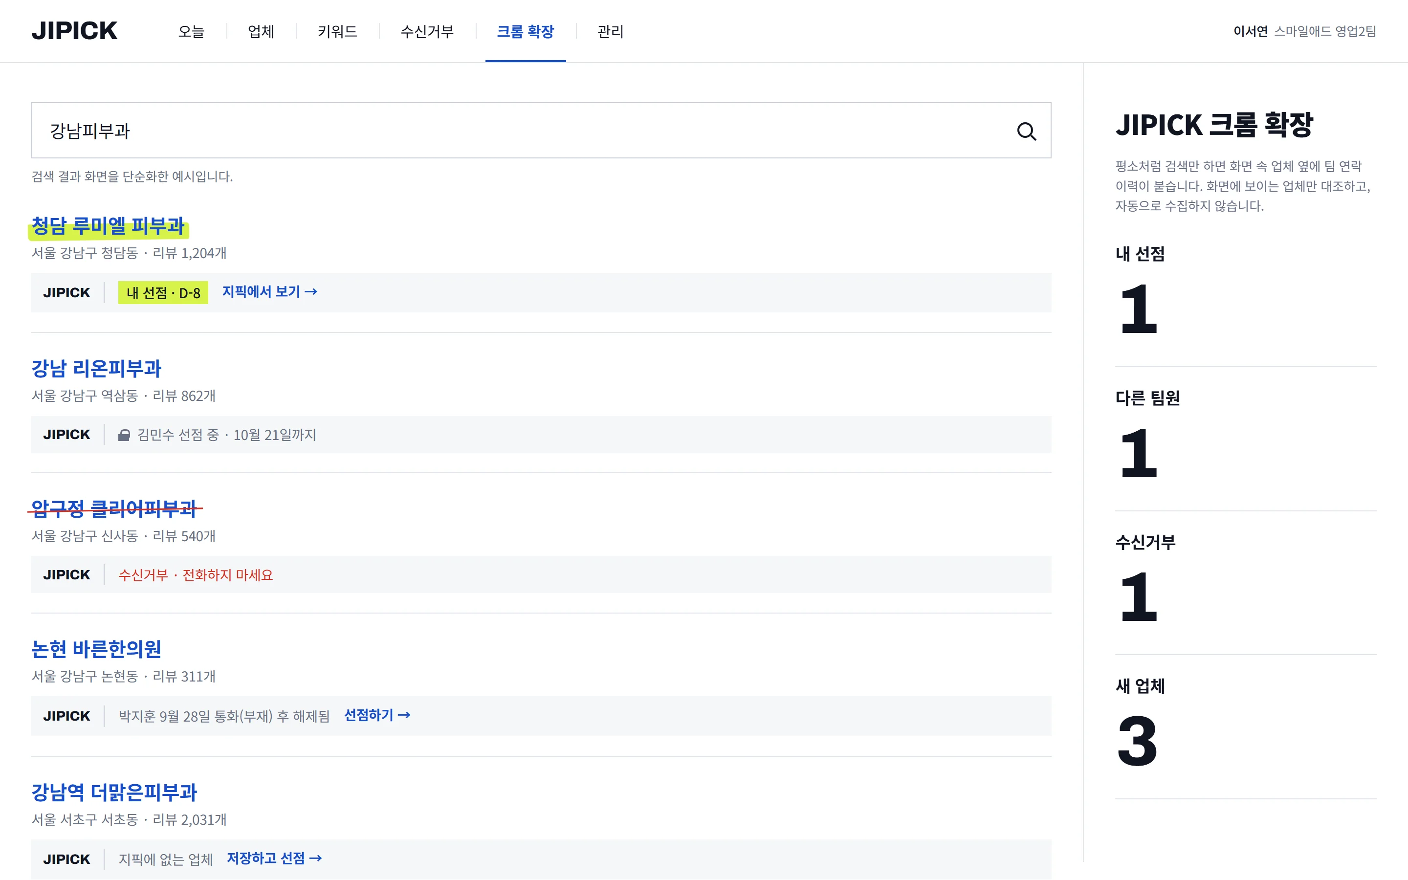Click the search magnifier icon
The height and width of the screenshot is (880, 1408).
click(x=1026, y=131)
